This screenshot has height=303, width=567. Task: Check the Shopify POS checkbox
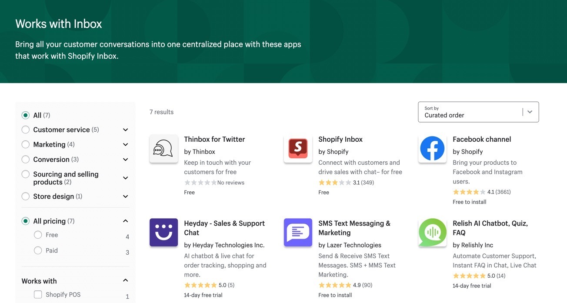[x=38, y=295]
